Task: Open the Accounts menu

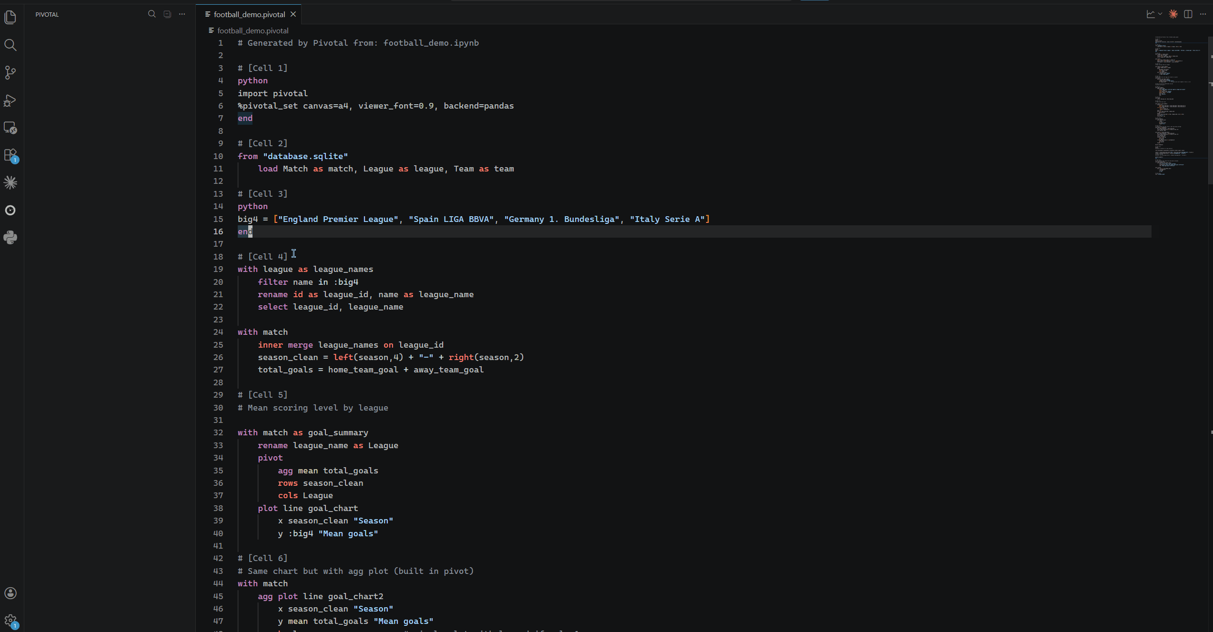Action: click(10, 593)
